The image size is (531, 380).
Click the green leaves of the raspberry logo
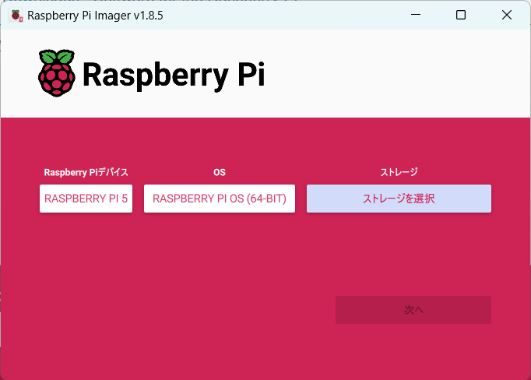tap(57, 57)
